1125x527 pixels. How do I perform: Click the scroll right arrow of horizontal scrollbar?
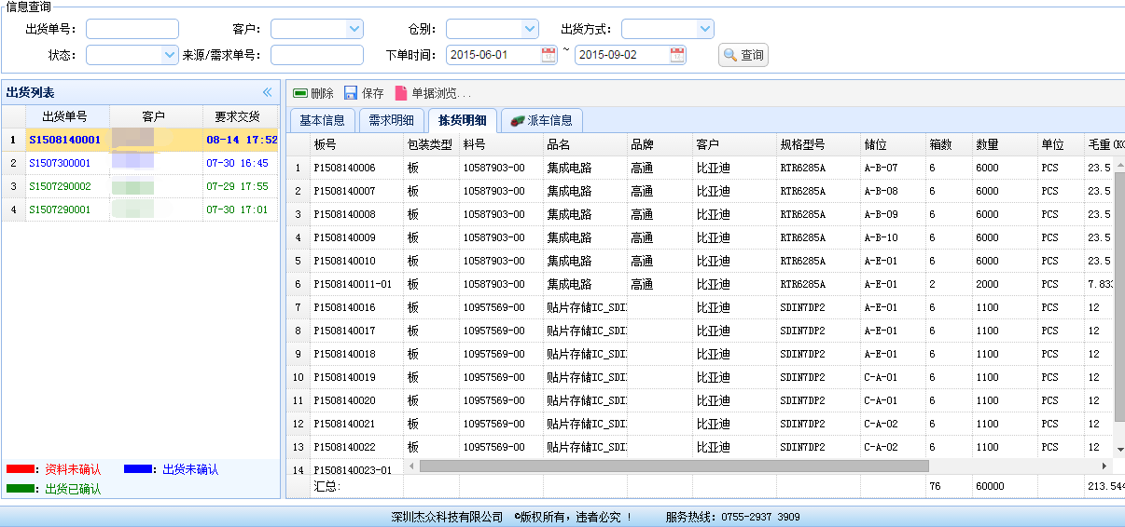pyautogui.click(x=1106, y=466)
